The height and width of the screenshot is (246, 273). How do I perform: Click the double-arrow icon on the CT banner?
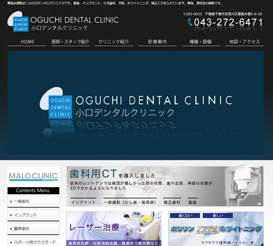[259, 204]
